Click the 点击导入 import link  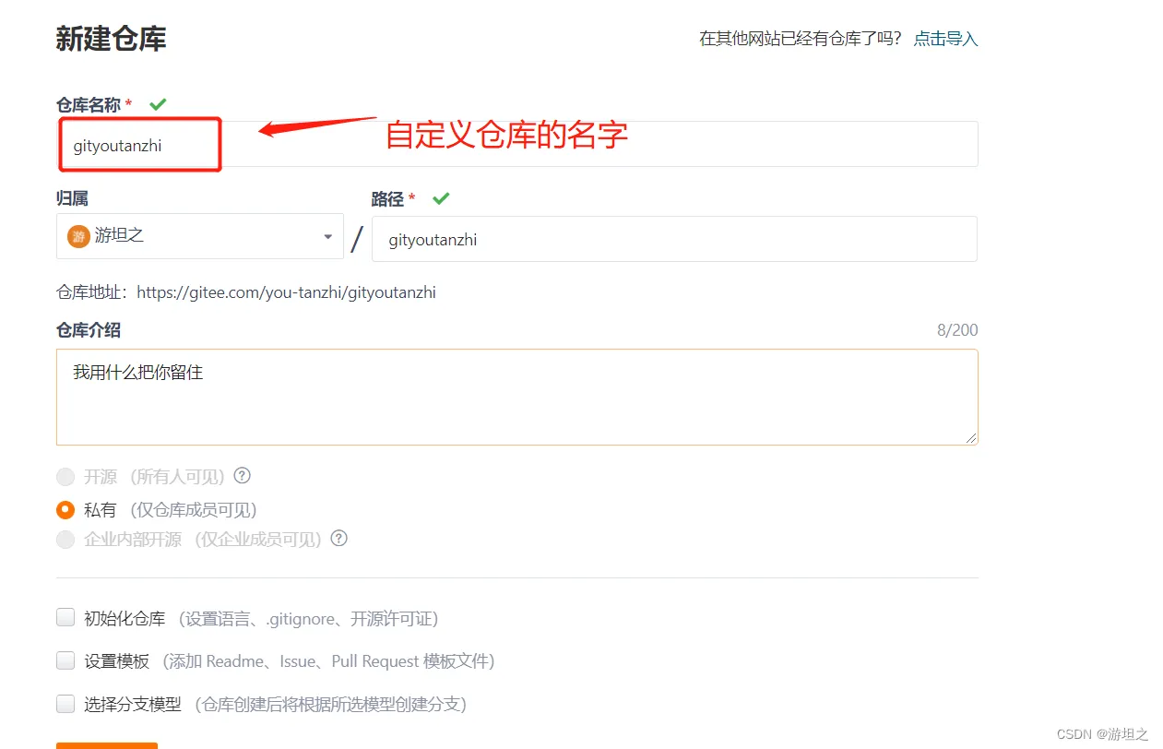(945, 39)
